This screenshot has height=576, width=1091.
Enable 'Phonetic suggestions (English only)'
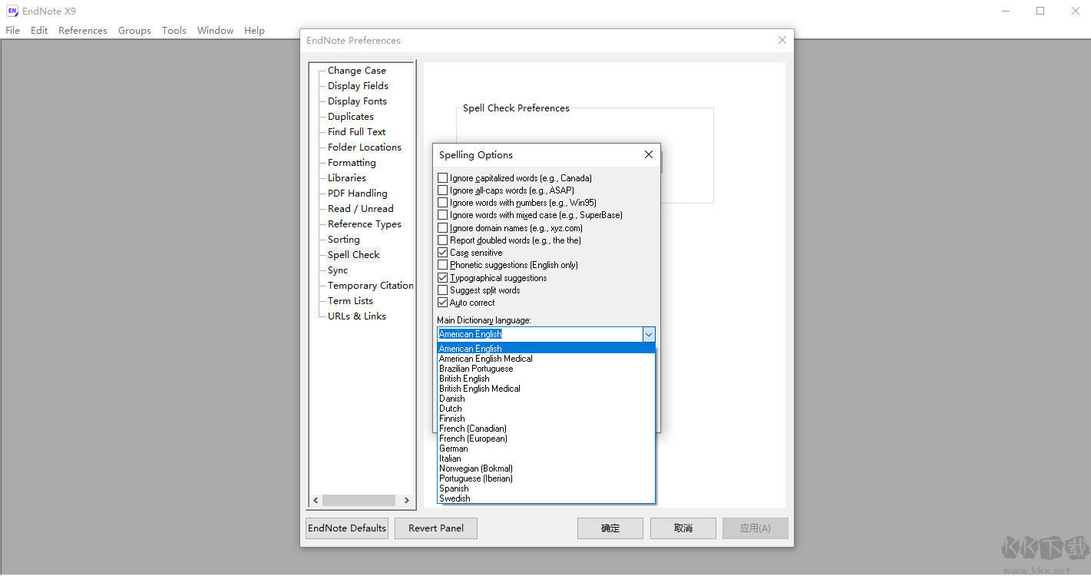(x=443, y=264)
